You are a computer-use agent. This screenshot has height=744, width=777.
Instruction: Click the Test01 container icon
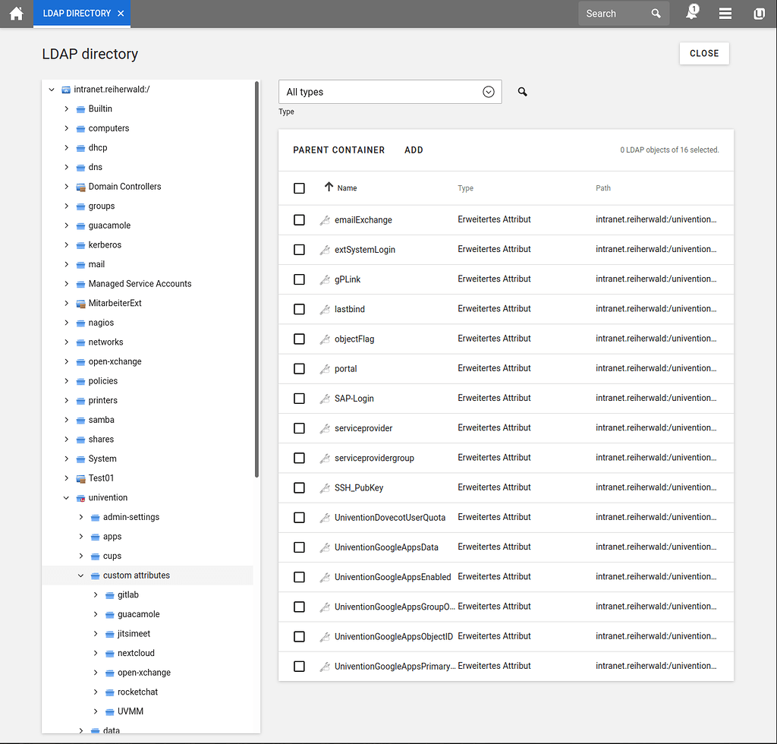(x=80, y=478)
